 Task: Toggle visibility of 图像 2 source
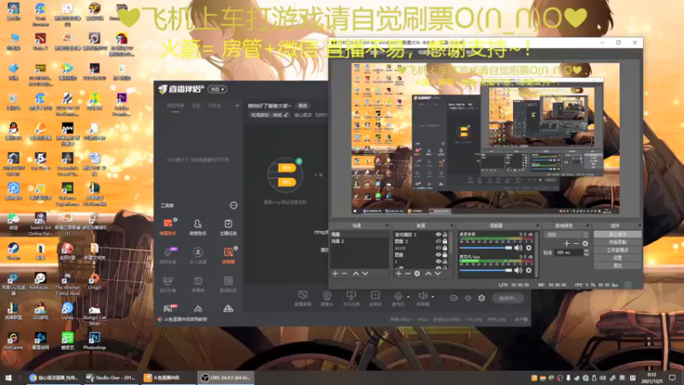click(439, 241)
